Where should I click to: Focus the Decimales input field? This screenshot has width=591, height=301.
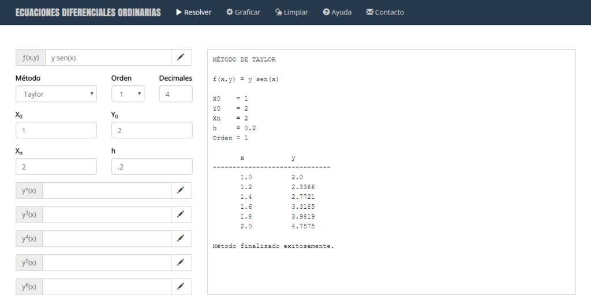tap(175, 94)
